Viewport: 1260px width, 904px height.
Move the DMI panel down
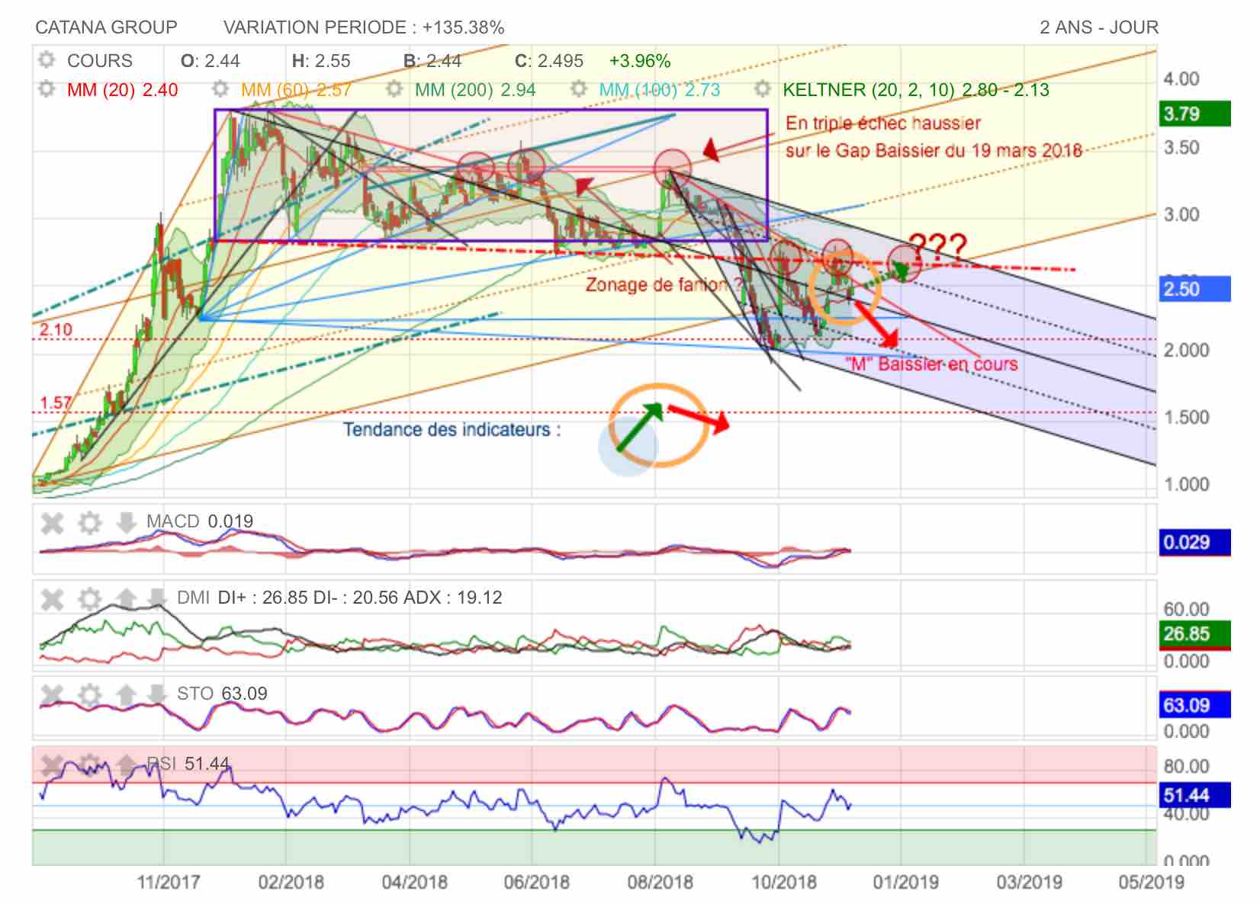(x=156, y=599)
